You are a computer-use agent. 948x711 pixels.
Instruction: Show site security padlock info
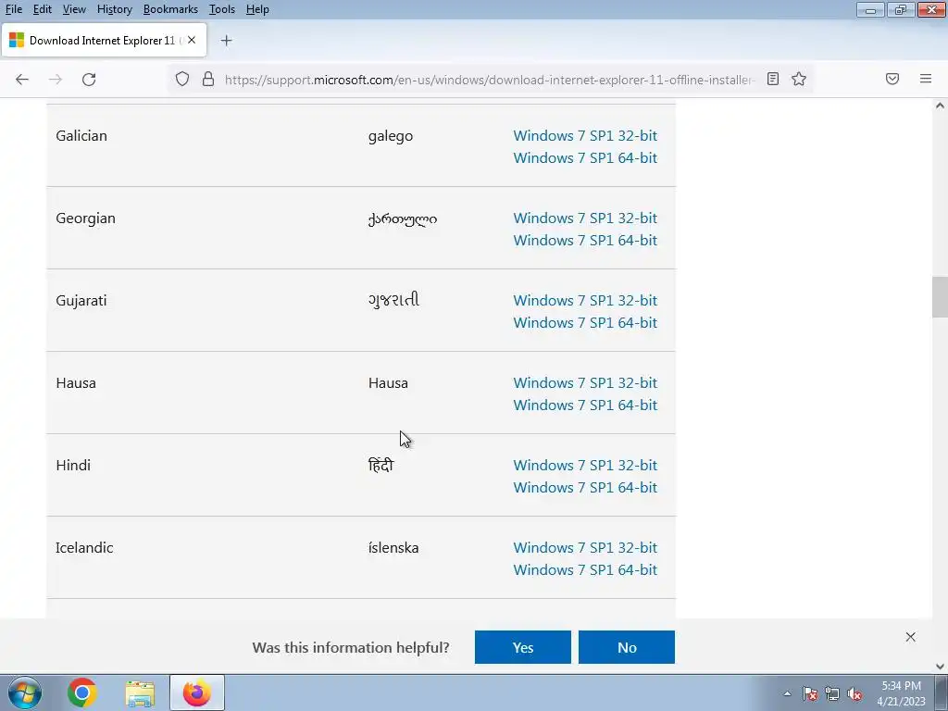tap(208, 80)
